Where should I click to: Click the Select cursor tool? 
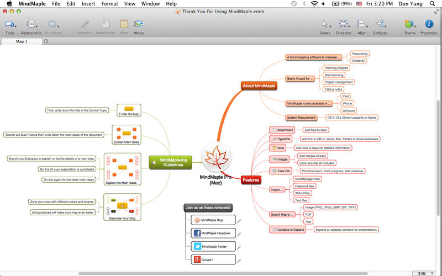click(x=325, y=24)
